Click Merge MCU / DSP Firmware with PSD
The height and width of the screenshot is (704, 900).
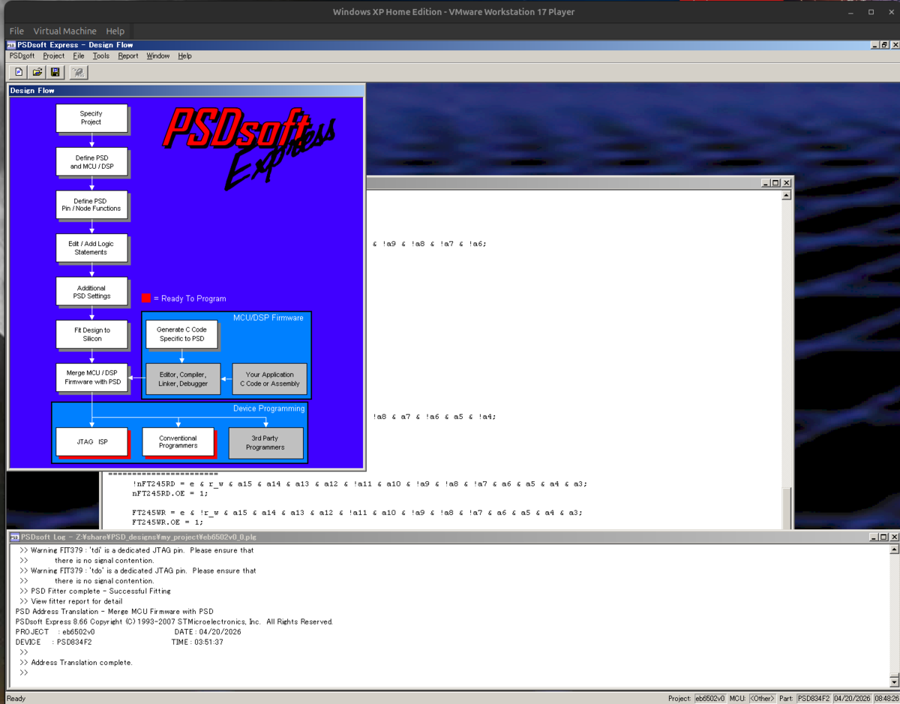91,378
